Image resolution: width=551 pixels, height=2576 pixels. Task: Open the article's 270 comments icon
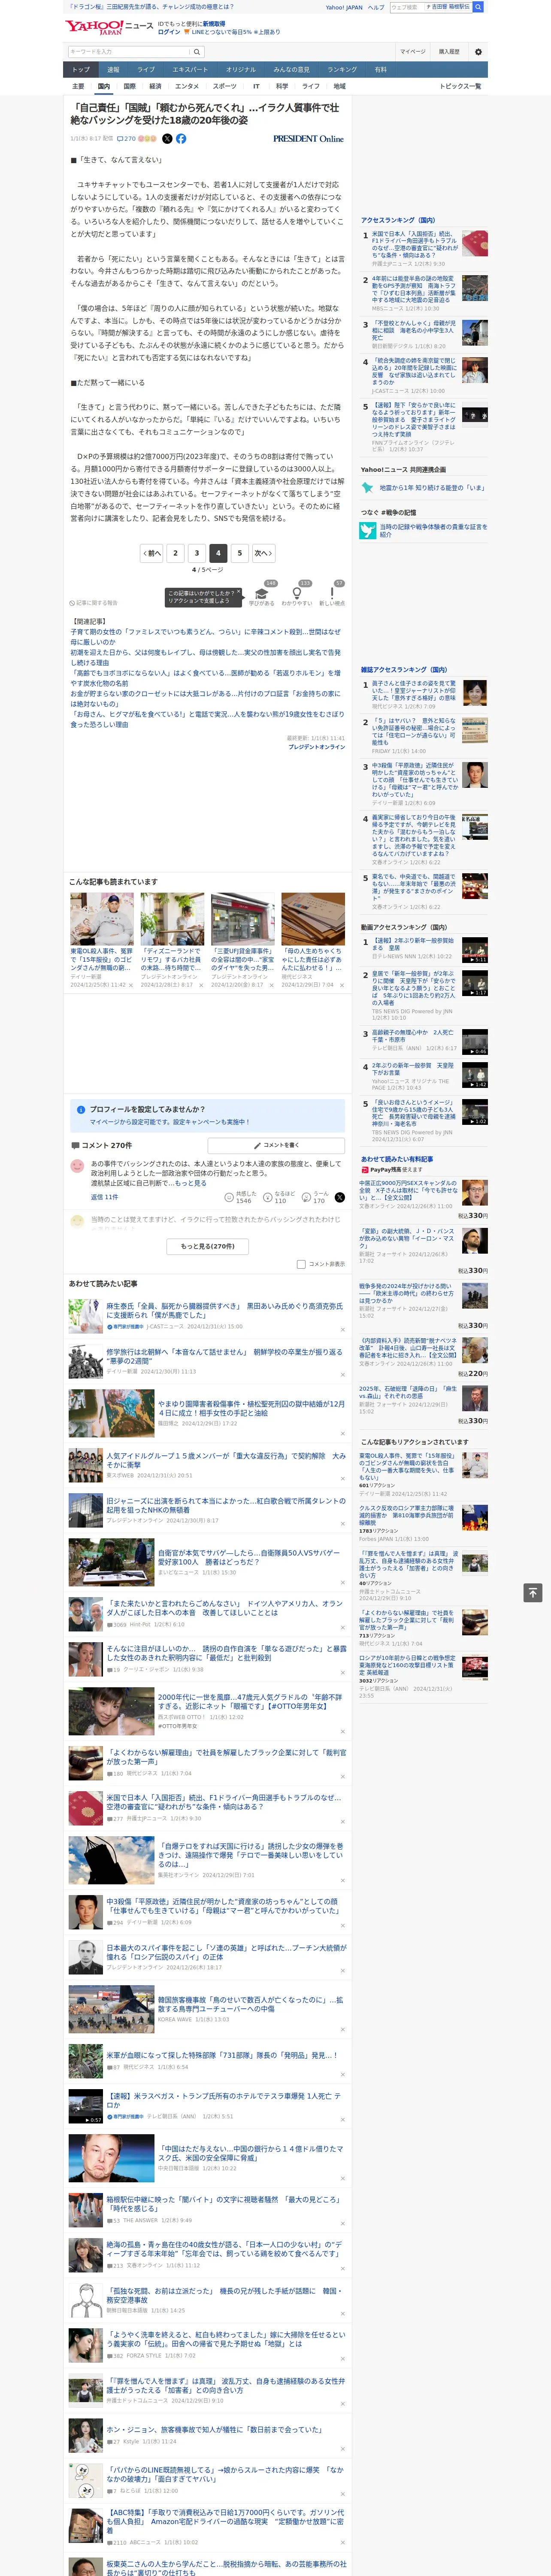pyautogui.click(x=127, y=139)
